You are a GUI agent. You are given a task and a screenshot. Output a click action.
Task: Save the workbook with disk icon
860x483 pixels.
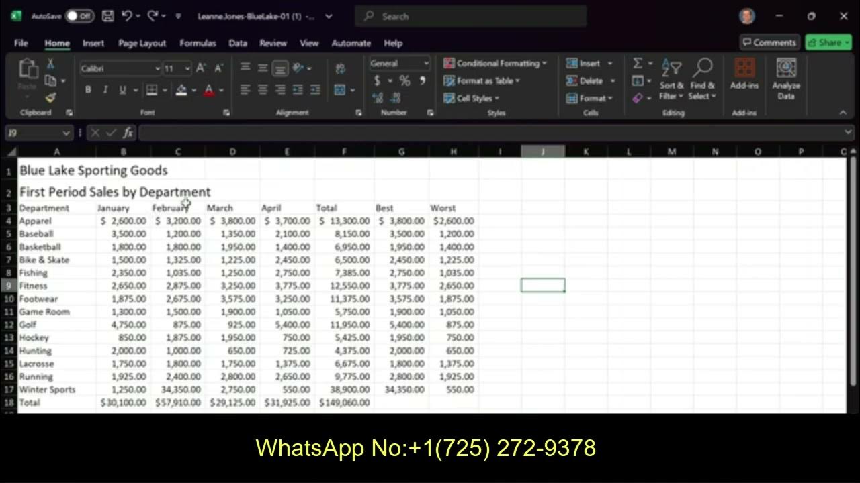[107, 16]
